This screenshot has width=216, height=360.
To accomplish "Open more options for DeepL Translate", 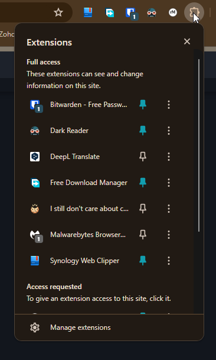I will pos(169,157).
